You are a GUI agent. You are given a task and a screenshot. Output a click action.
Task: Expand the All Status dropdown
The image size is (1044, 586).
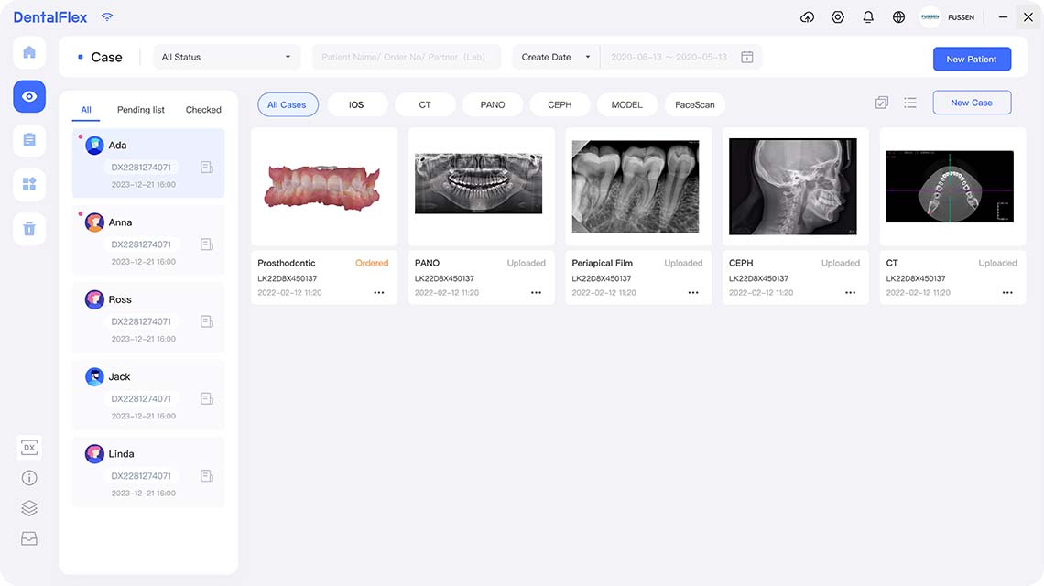point(226,58)
